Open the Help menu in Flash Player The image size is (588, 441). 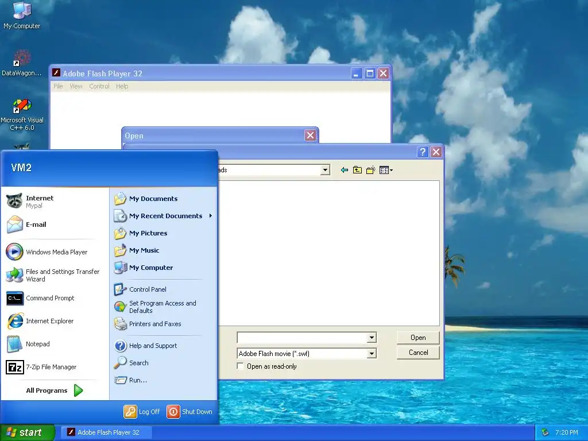click(x=122, y=86)
